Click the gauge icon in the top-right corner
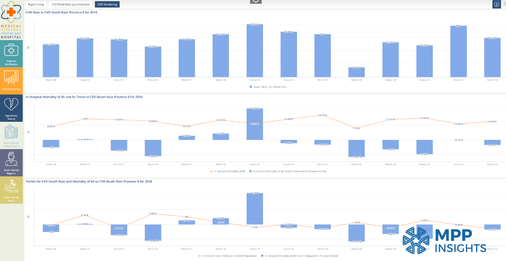Image resolution: width=506 pixels, height=261 pixels. tap(498, 4)
